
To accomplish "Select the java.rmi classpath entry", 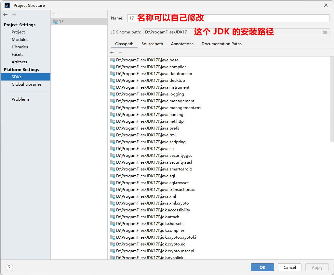I will (143, 135).
